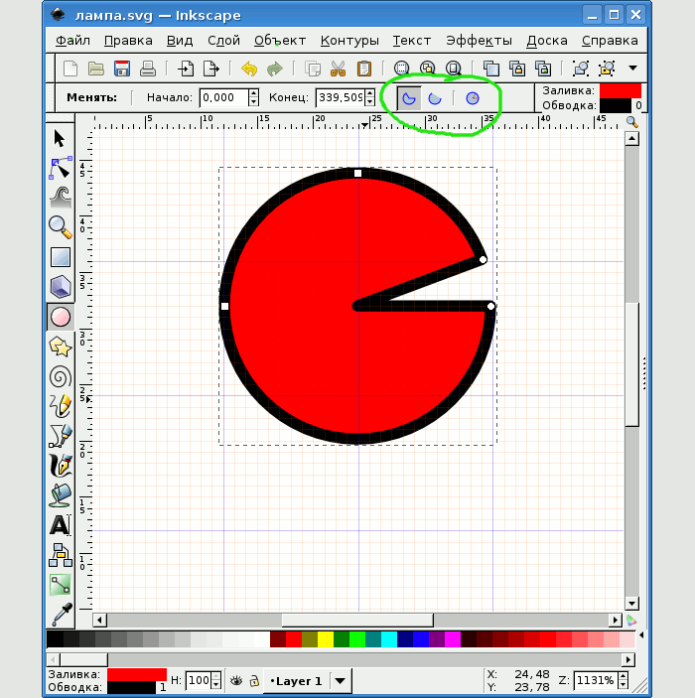The width and height of the screenshot is (695, 698).
Task: Create a new document
Action: click(x=70, y=69)
